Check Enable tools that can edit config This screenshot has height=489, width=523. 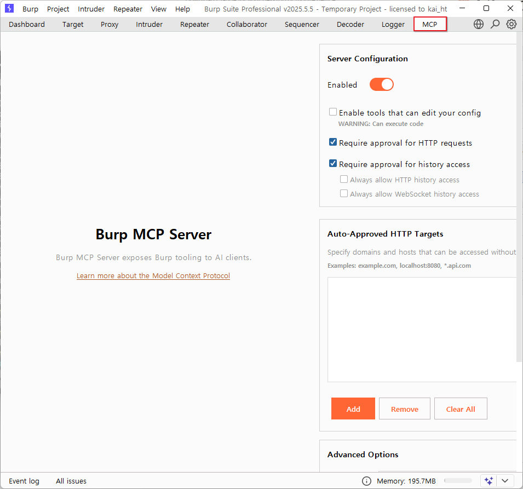[x=333, y=112]
